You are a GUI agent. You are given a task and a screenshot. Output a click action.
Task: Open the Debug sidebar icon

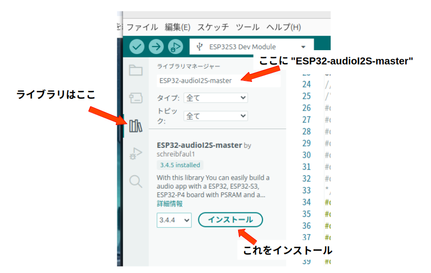tap(136, 153)
